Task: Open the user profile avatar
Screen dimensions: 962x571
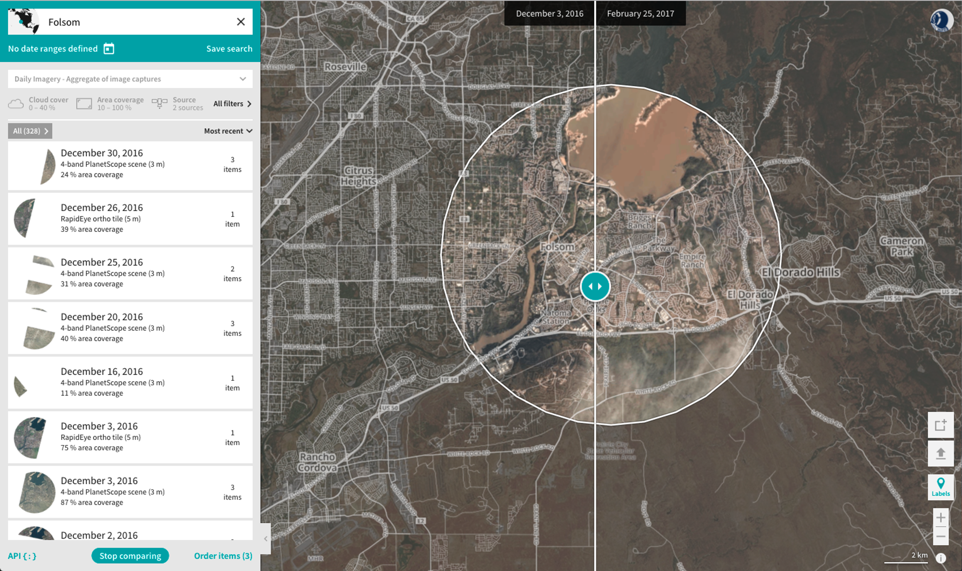Action: tap(941, 21)
